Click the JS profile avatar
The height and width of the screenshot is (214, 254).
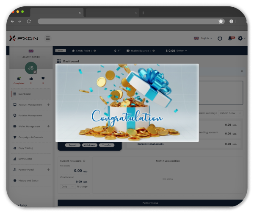click(30, 68)
